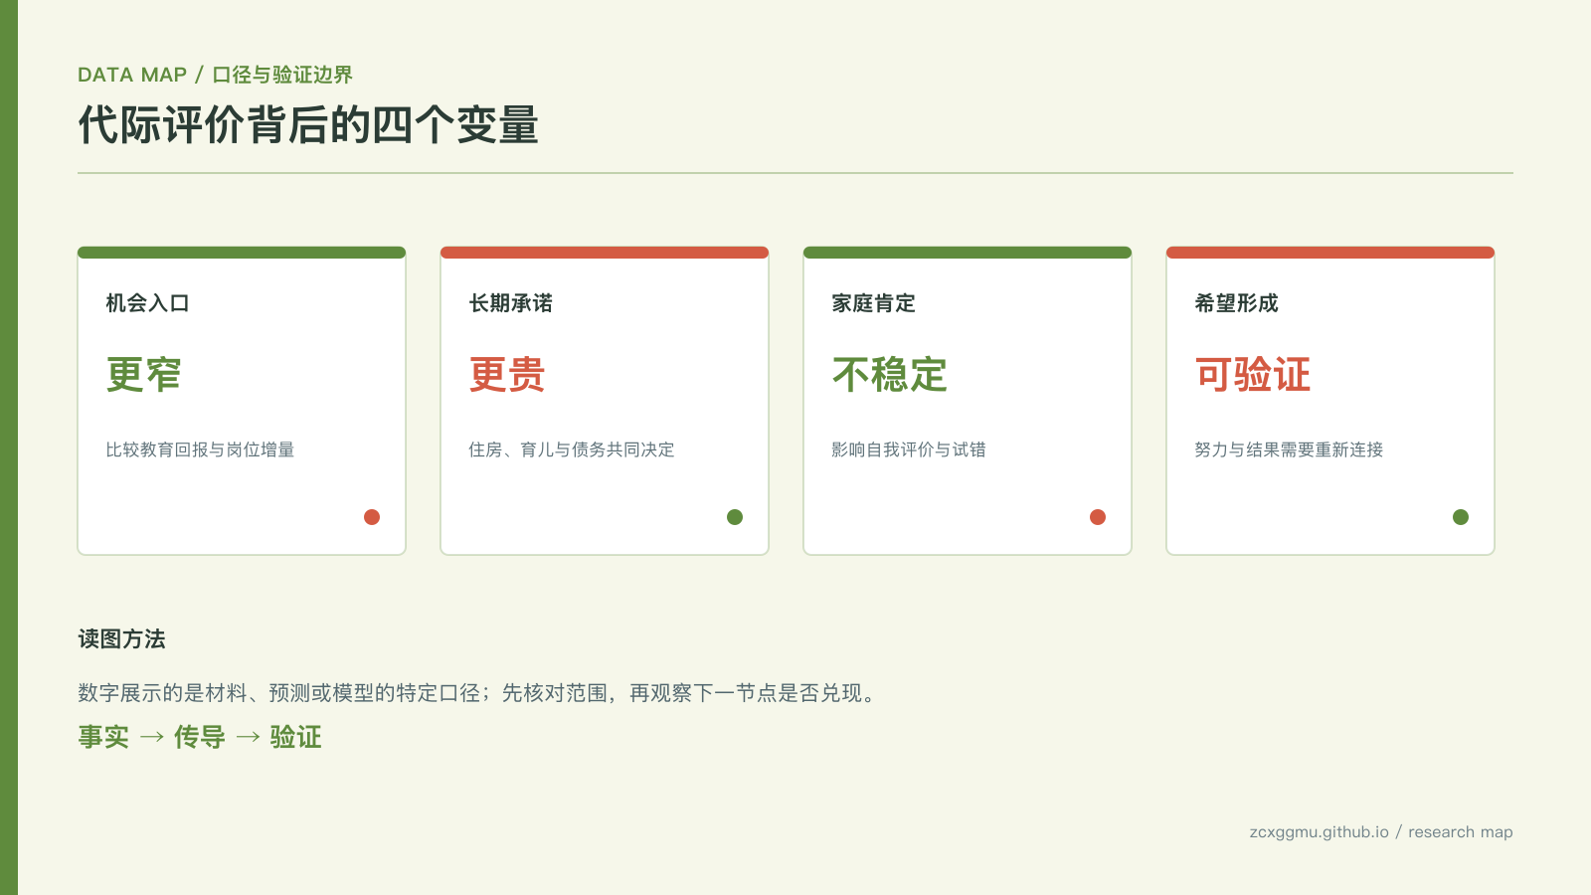Select the 家庭肯定 card title

coord(874,303)
